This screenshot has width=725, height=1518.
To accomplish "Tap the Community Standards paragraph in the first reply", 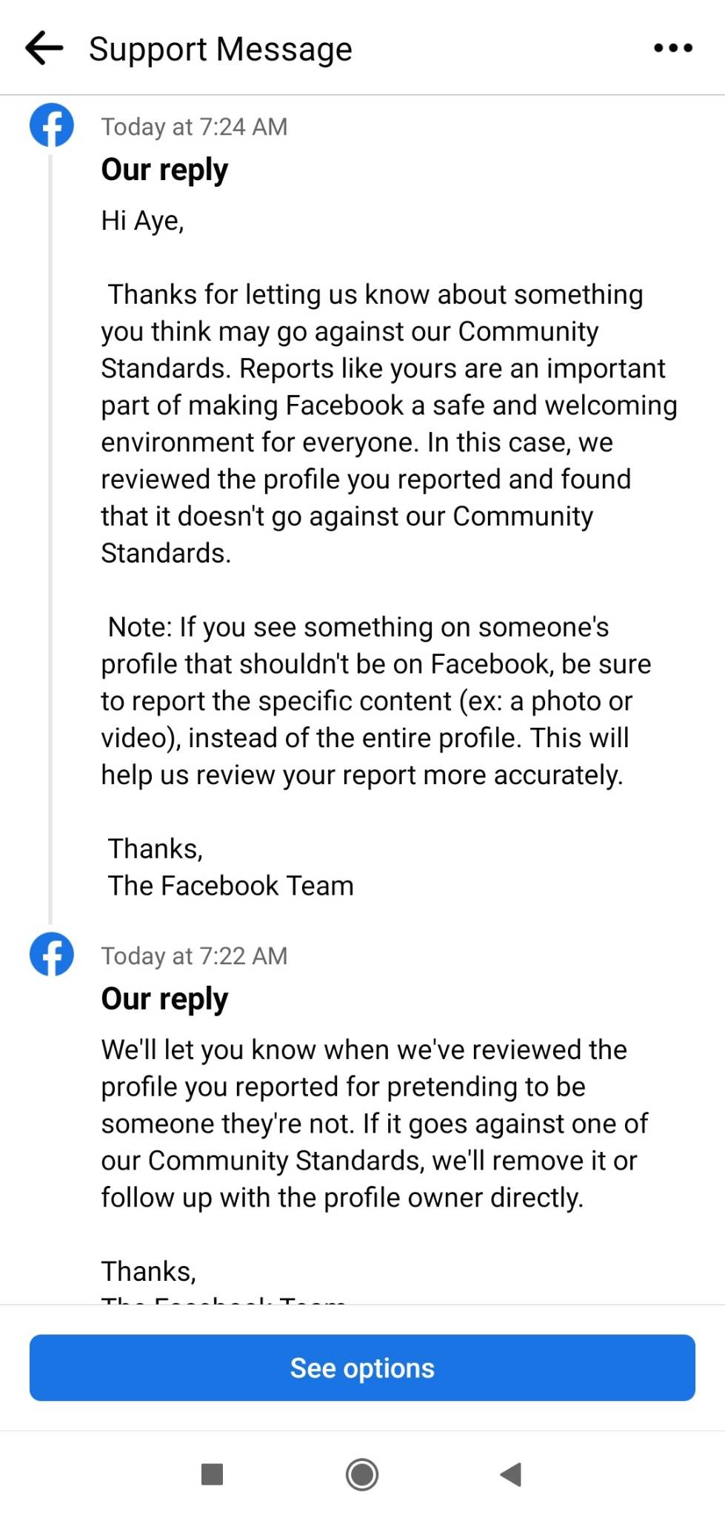I will coord(385,422).
